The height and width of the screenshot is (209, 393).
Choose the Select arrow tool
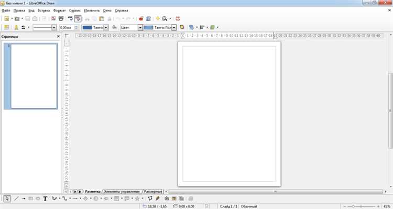point(7,199)
